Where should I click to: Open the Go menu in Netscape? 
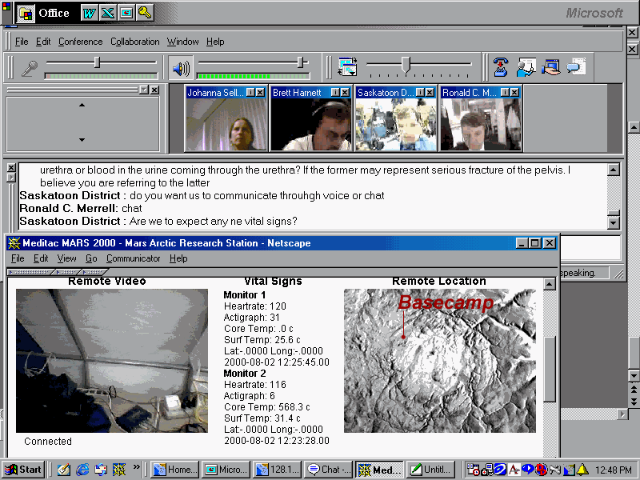91,258
